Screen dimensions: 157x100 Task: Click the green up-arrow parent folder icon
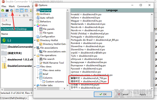click(4, 40)
